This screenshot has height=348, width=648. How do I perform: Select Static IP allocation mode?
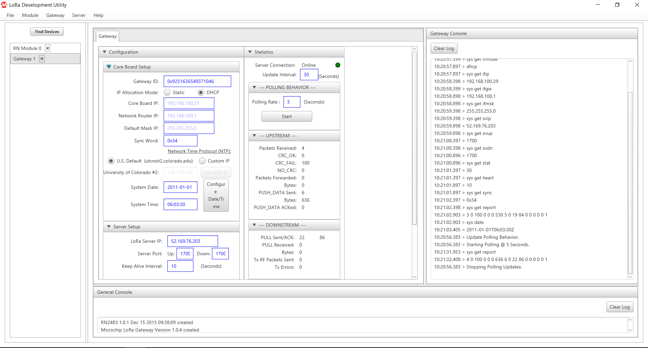click(167, 92)
